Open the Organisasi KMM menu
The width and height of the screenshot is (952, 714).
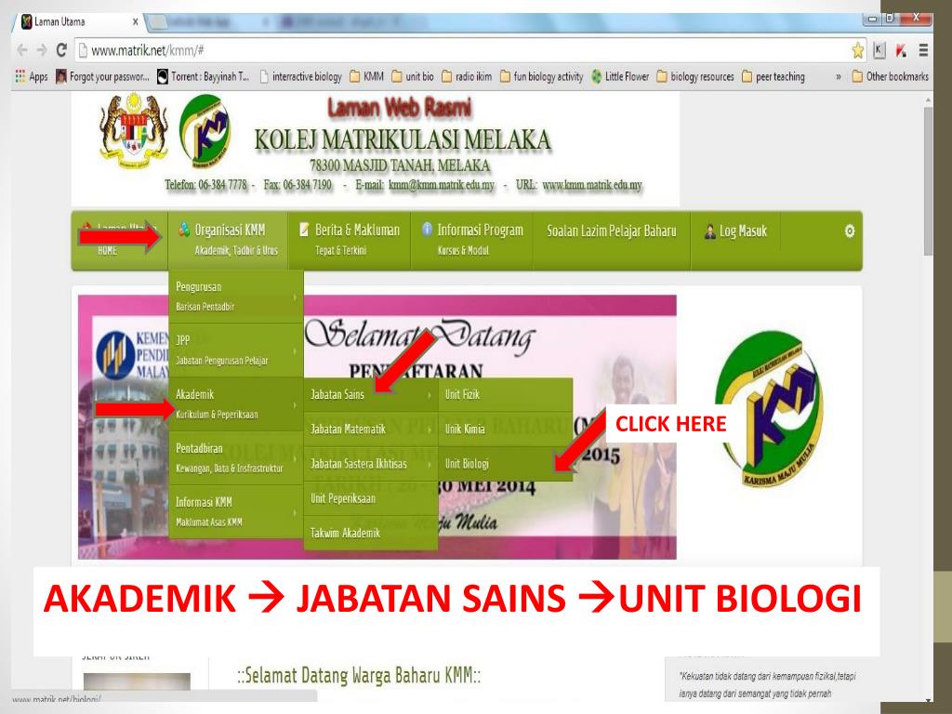pos(228,240)
